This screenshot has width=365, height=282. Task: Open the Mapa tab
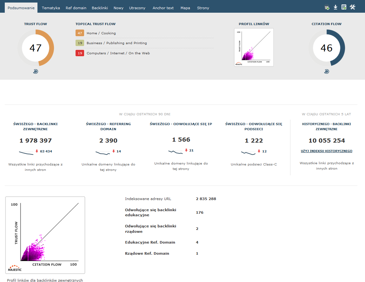tap(185, 8)
